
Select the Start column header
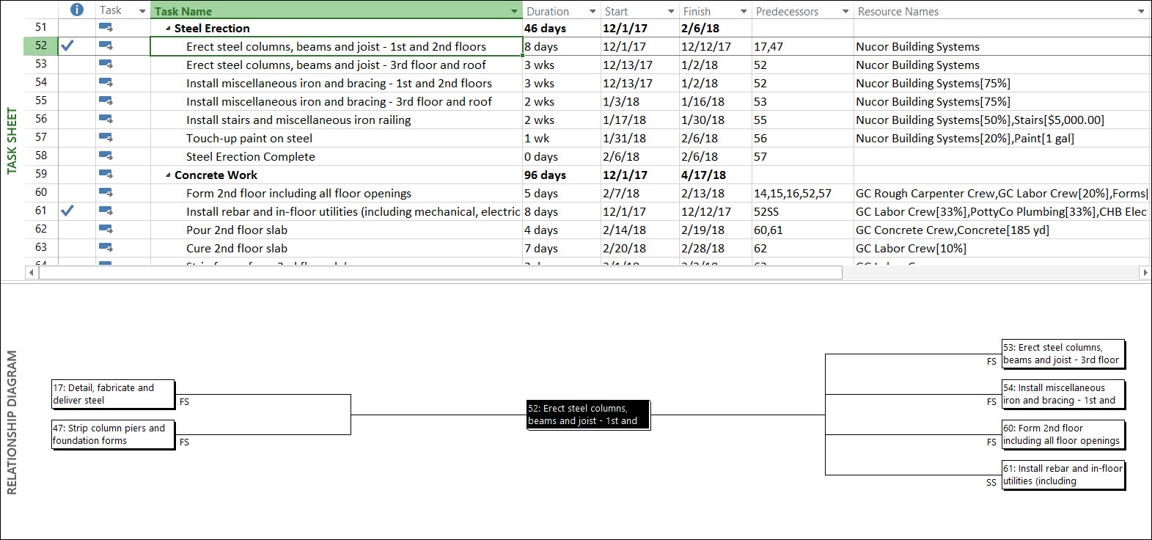[640, 11]
